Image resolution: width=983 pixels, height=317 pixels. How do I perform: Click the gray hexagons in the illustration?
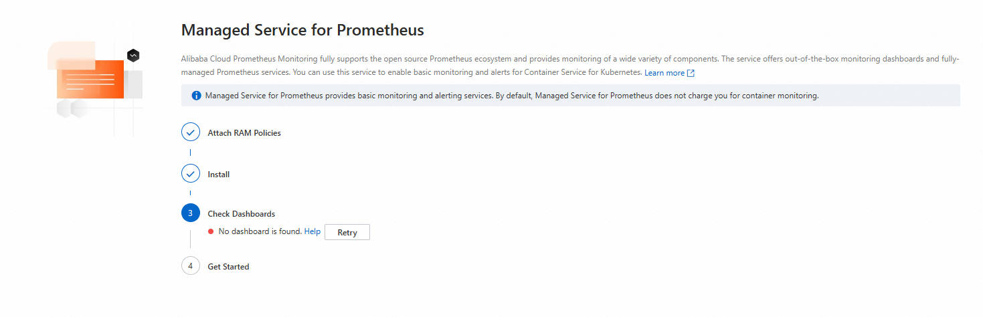(72, 108)
